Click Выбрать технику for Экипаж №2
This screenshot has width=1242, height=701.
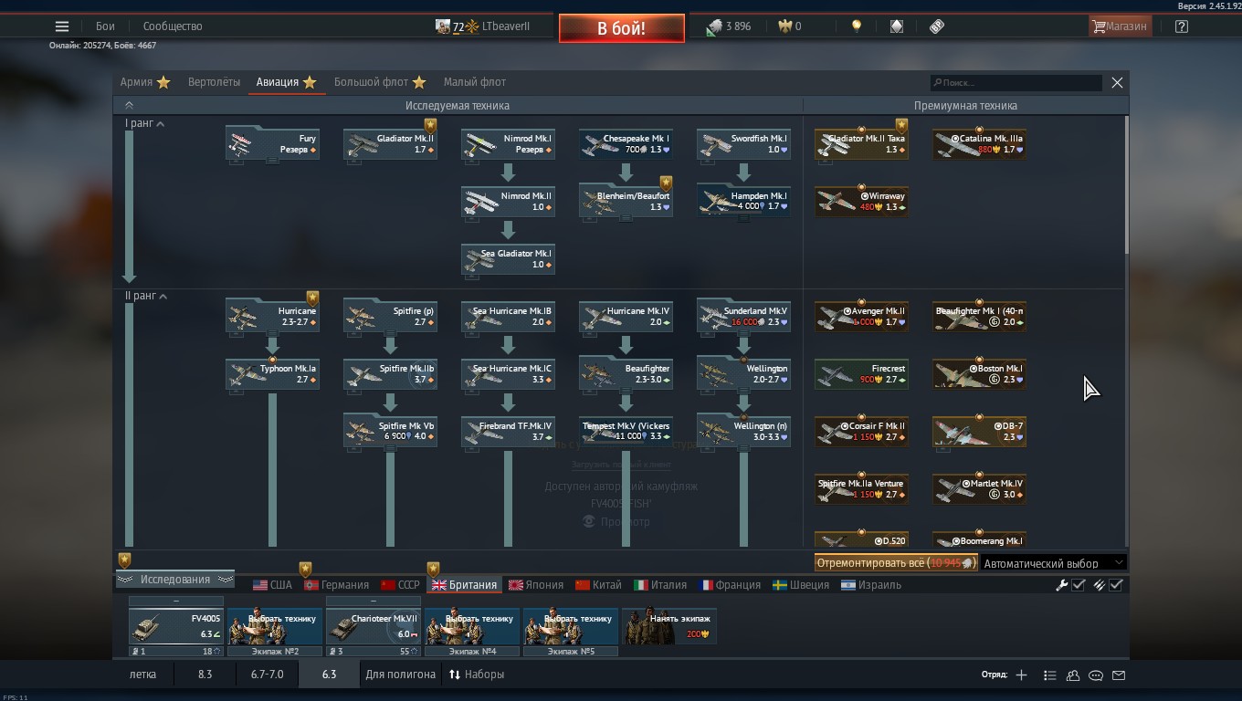(275, 627)
